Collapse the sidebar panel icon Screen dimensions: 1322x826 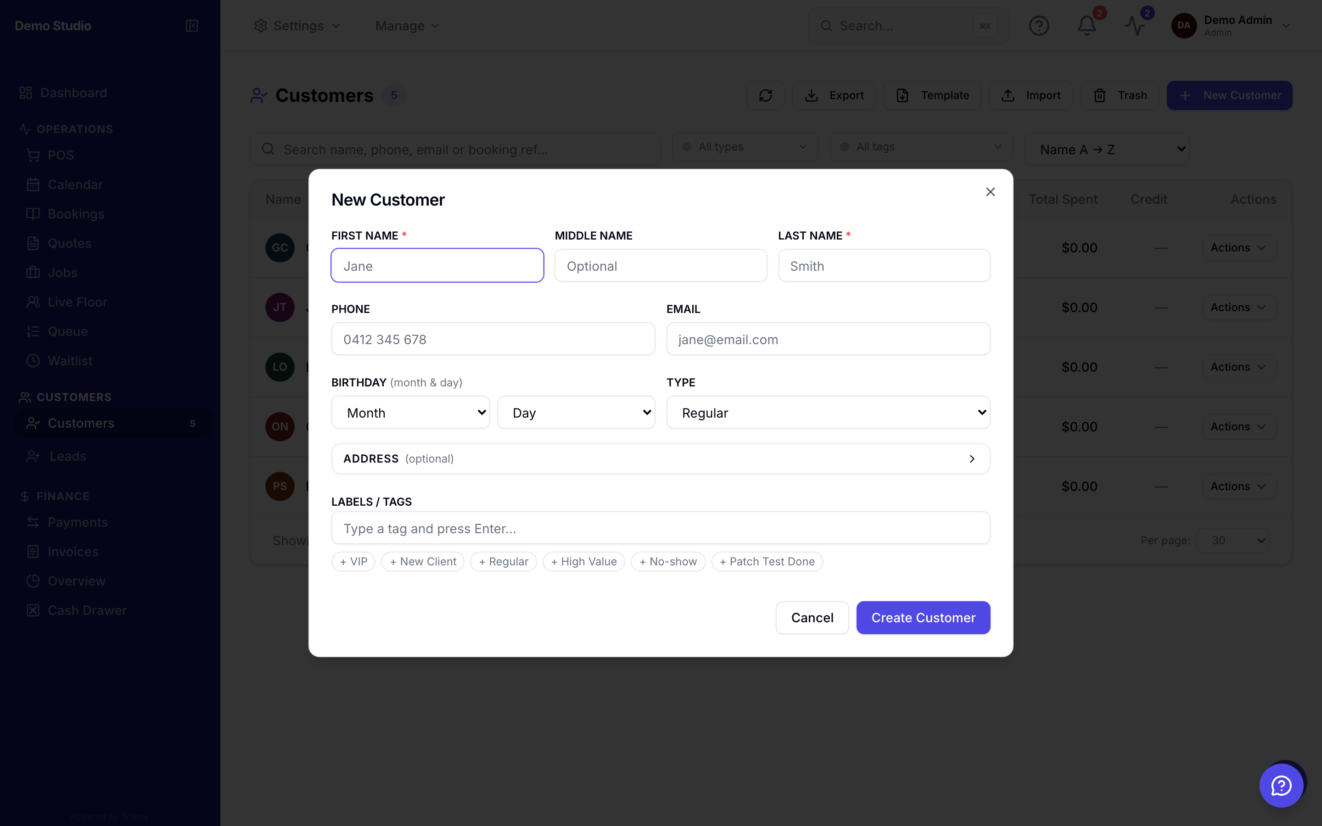192,26
